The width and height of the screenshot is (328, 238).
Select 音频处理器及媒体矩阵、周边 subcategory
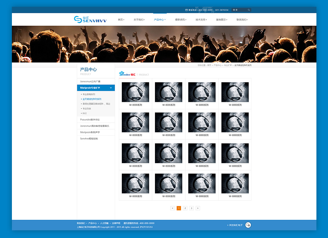click(x=96, y=104)
